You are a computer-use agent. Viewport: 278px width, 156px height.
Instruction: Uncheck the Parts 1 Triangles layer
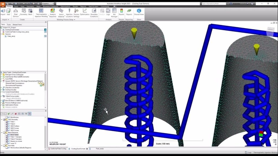(x=7, y=137)
